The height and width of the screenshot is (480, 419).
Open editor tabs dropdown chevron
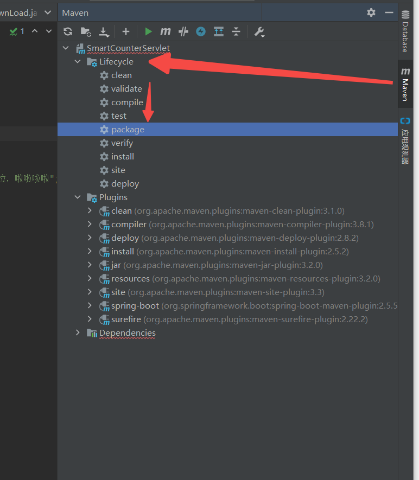coord(48,12)
